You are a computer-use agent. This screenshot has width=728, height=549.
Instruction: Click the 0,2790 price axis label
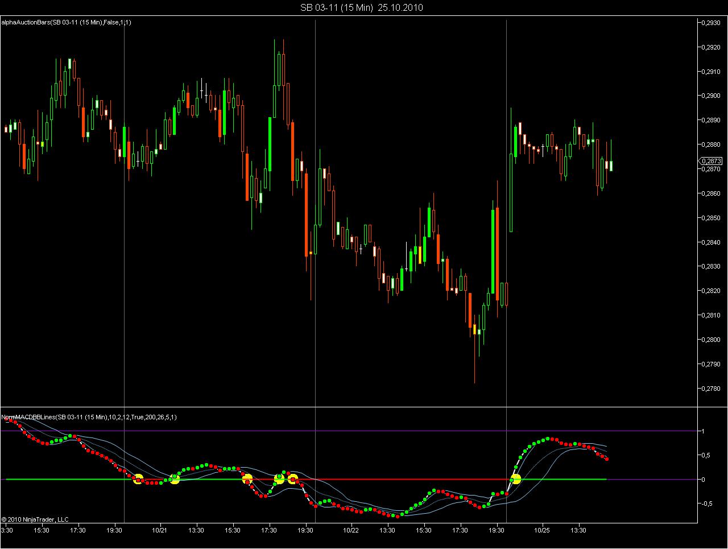point(712,364)
